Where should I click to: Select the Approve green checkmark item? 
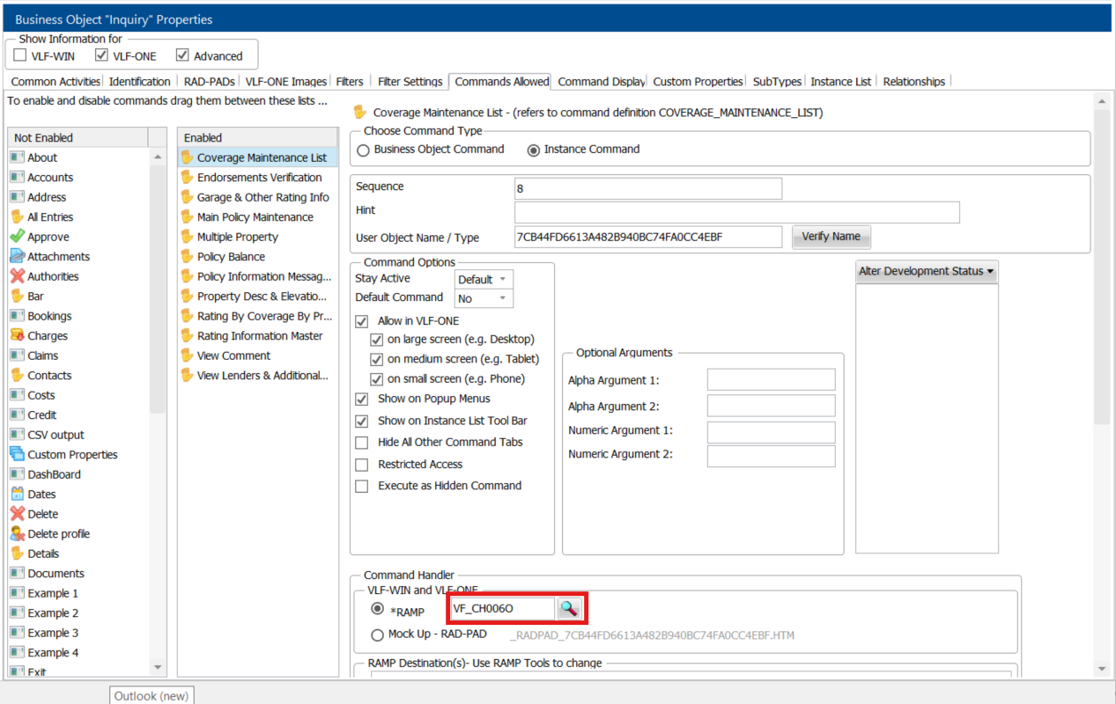point(18,237)
